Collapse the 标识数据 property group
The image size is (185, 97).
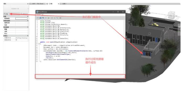(28, 27)
